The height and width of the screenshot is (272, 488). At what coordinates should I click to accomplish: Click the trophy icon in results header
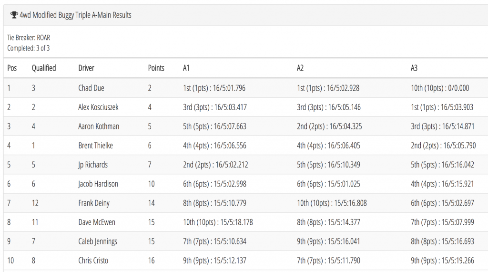tap(14, 15)
